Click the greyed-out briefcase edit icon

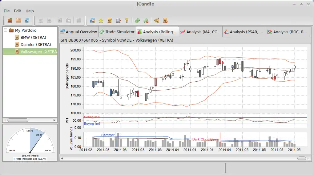click(60, 20)
